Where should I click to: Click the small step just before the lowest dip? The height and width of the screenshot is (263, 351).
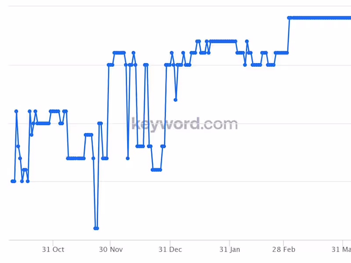[x=88, y=135]
